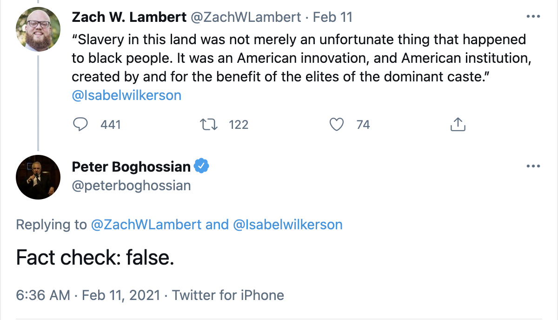Click the reply icon on Zach's tweet
This screenshot has height=320, width=558.
tap(81, 124)
